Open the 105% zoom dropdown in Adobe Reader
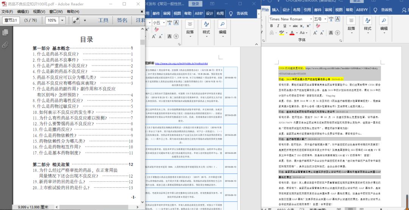This screenshot has width=409, height=210. click(62, 20)
